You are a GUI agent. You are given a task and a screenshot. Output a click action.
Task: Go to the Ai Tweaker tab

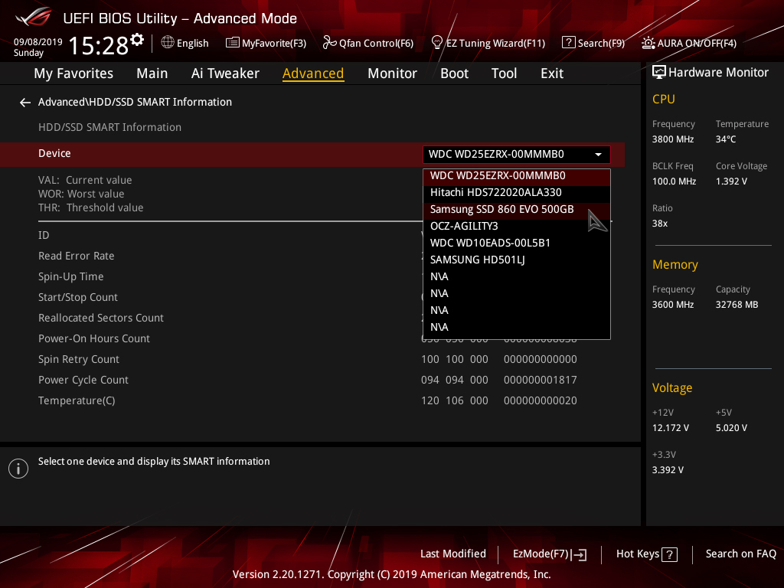coord(225,73)
